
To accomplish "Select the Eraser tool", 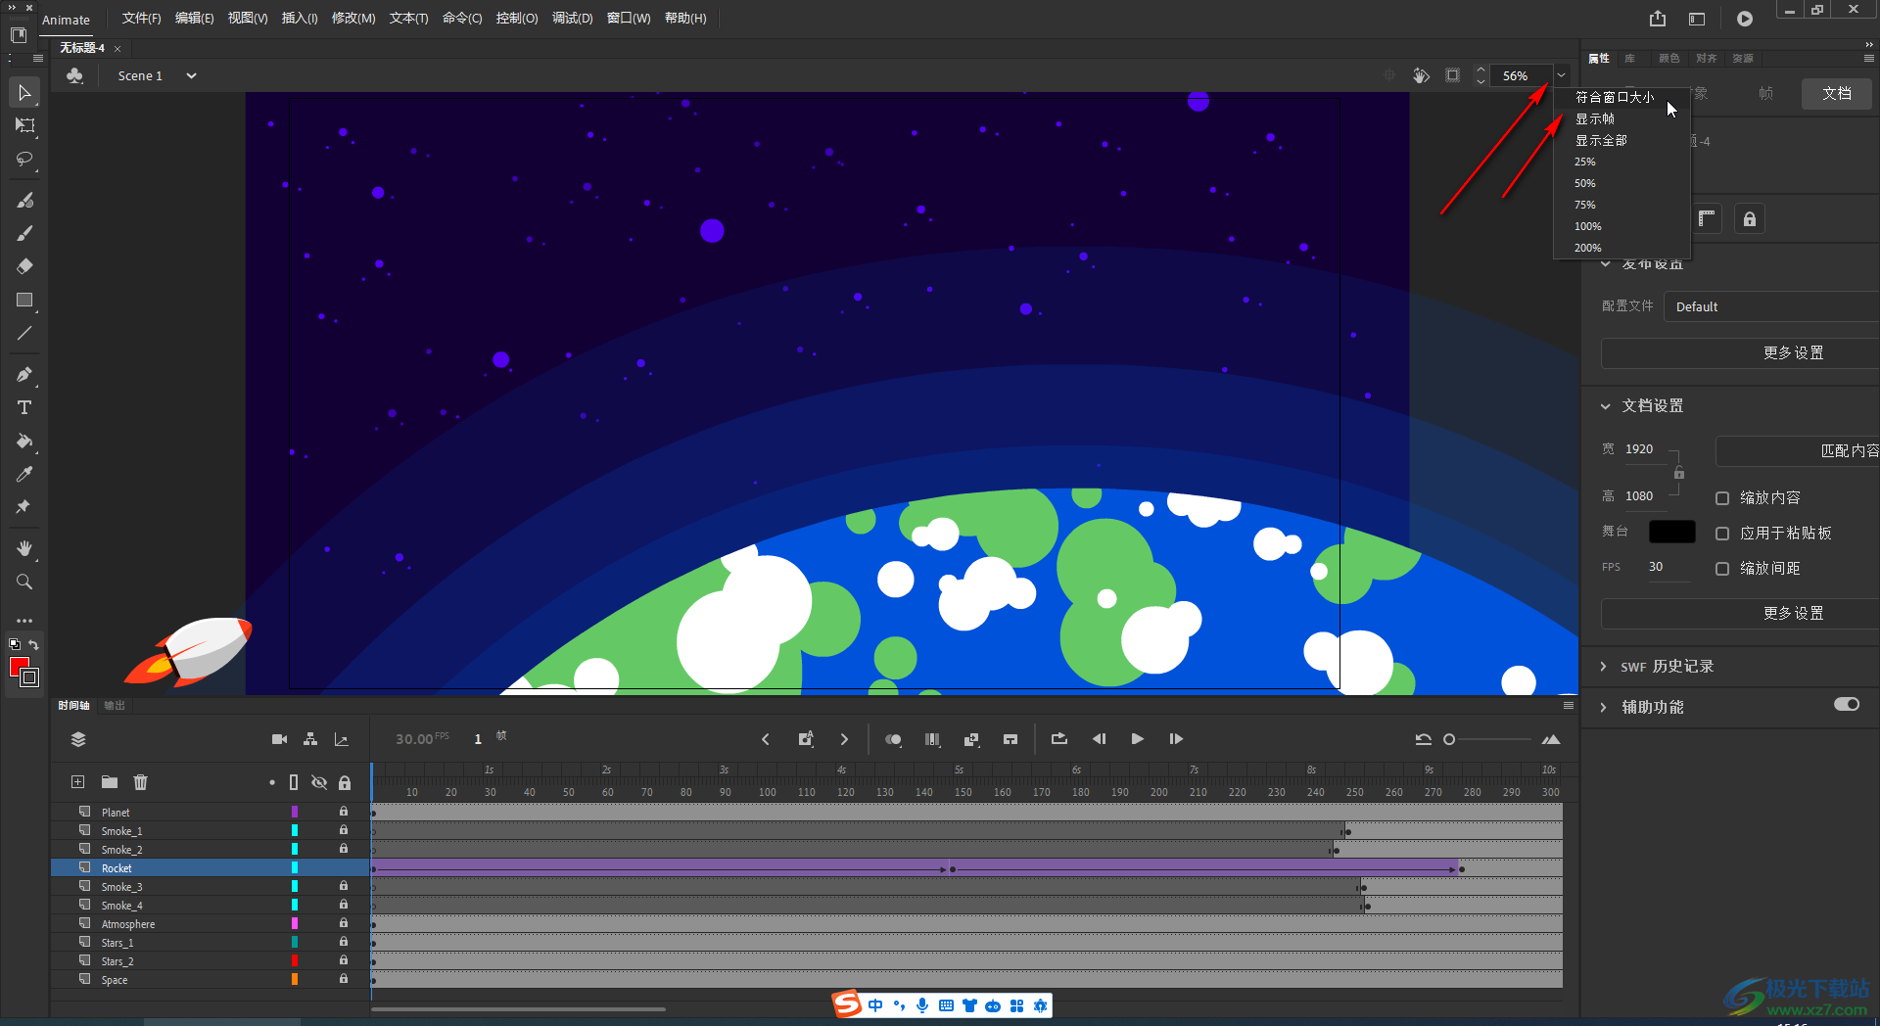I will pos(24,266).
